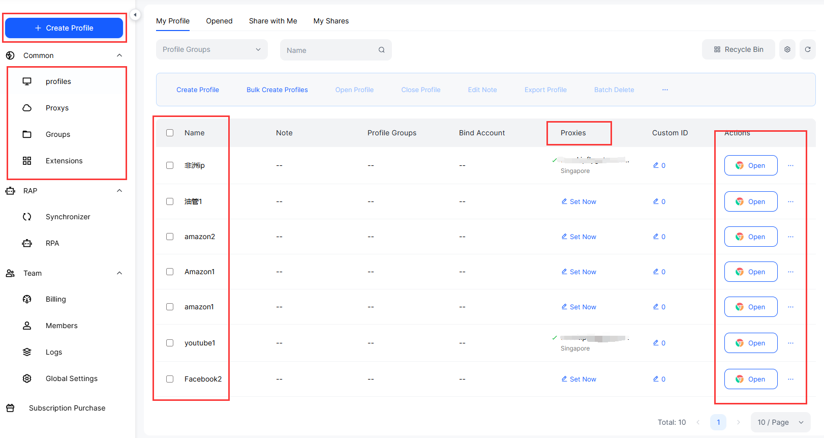Expand the 10 / Page size dropdown
Image resolution: width=824 pixels, height=438 pixels.
click(x=780, y=422)
